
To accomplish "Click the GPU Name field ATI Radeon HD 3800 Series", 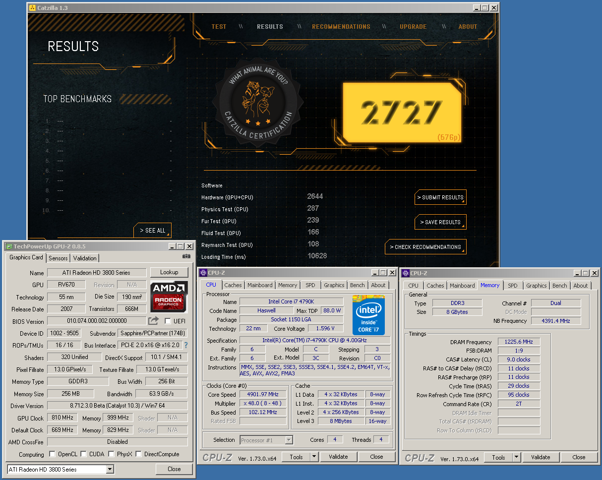I will click(97, 273).
